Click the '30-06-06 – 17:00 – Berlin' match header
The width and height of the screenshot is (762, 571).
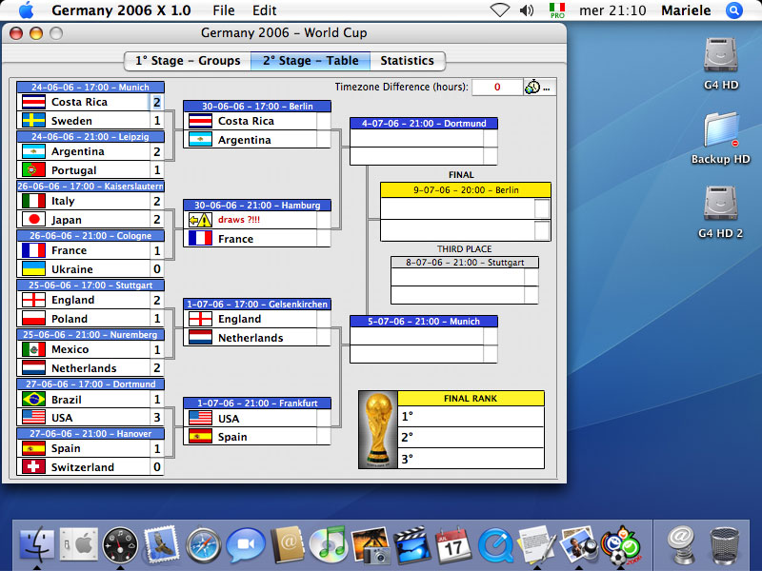click(x=257, y=106)
